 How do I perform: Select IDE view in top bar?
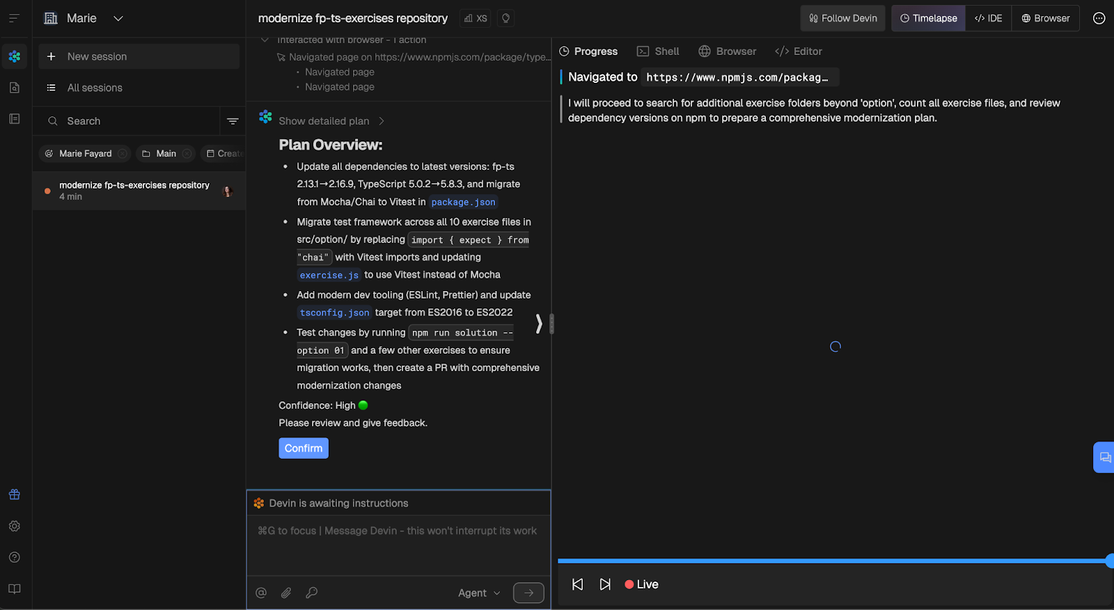(x=989, y=18)
